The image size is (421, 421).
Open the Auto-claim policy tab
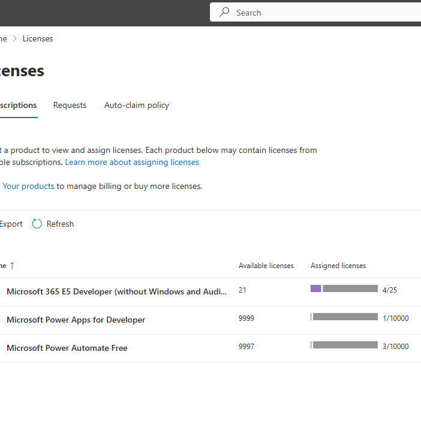click(137, 105)
